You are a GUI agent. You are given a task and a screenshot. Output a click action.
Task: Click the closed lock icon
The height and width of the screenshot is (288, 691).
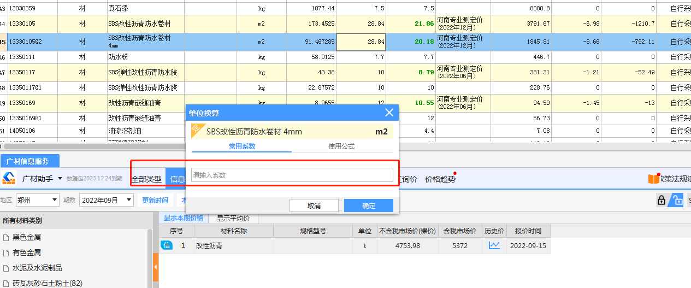[x=662, y=200]
